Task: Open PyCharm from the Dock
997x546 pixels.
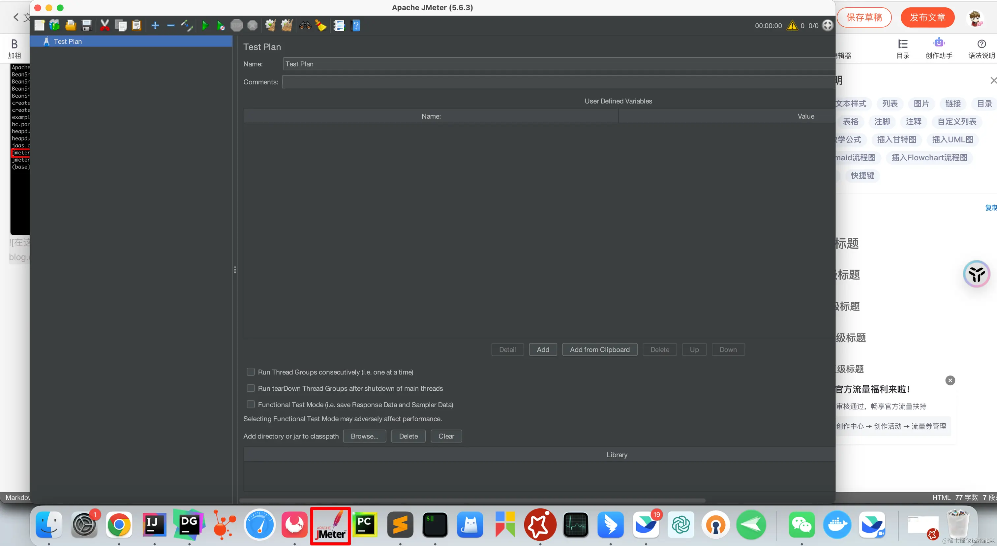Action: (x=364, y=525)
